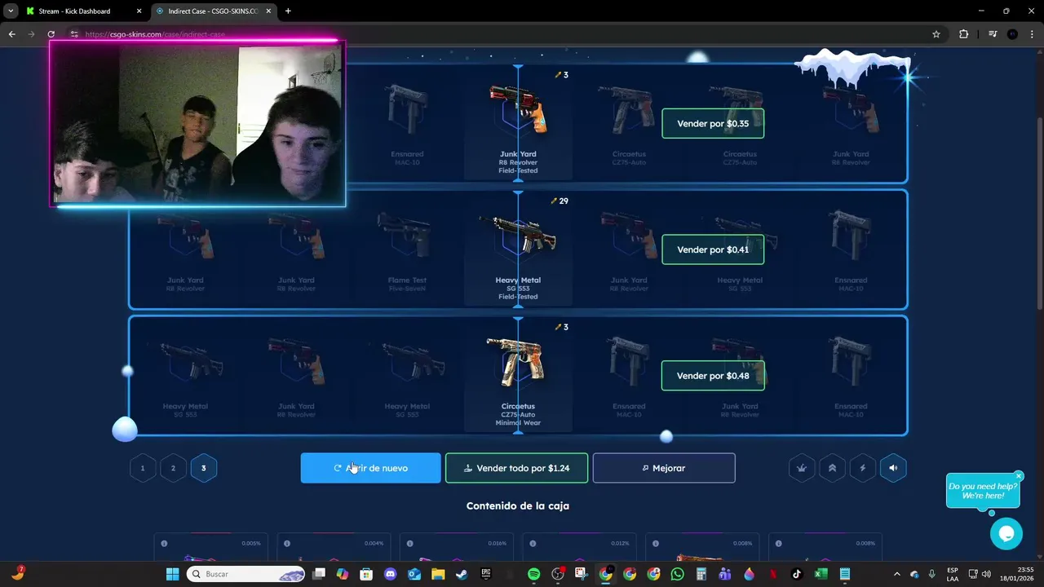Screen dimensions: 1044x587
Task: Open the ESP LAA language switcher
Action: click(953, 574)
